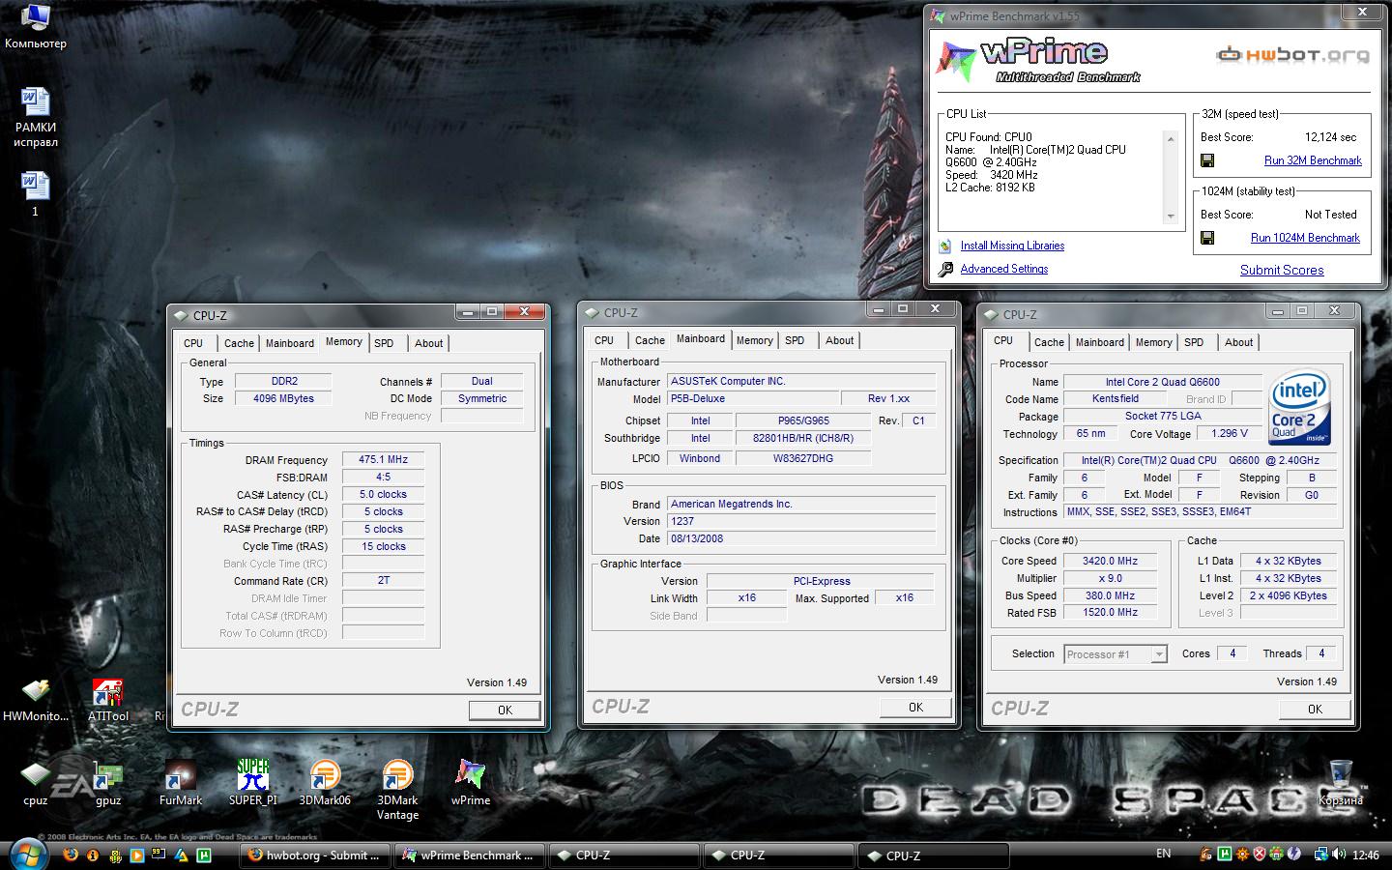
Task: Launch SUPER_PI desktop shortcut
Action: pos(252,782)
